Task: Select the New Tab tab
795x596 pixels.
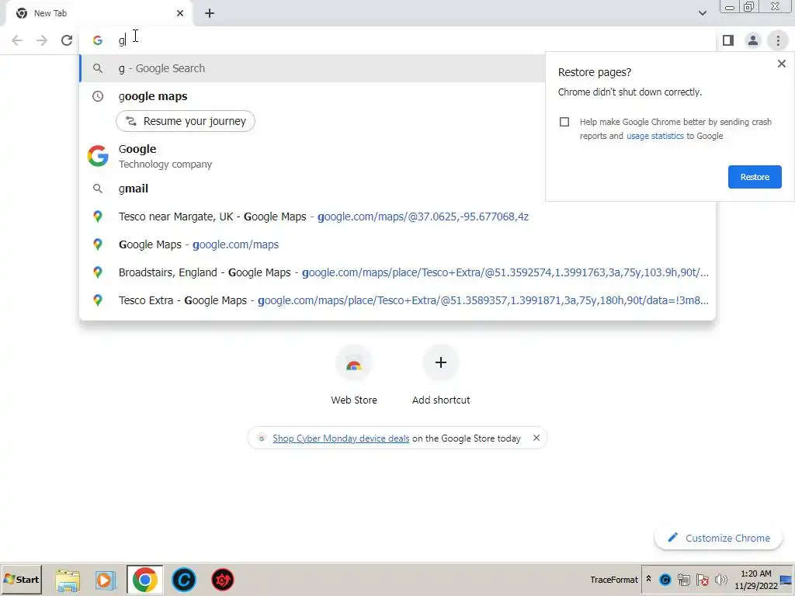Action: 99,13
